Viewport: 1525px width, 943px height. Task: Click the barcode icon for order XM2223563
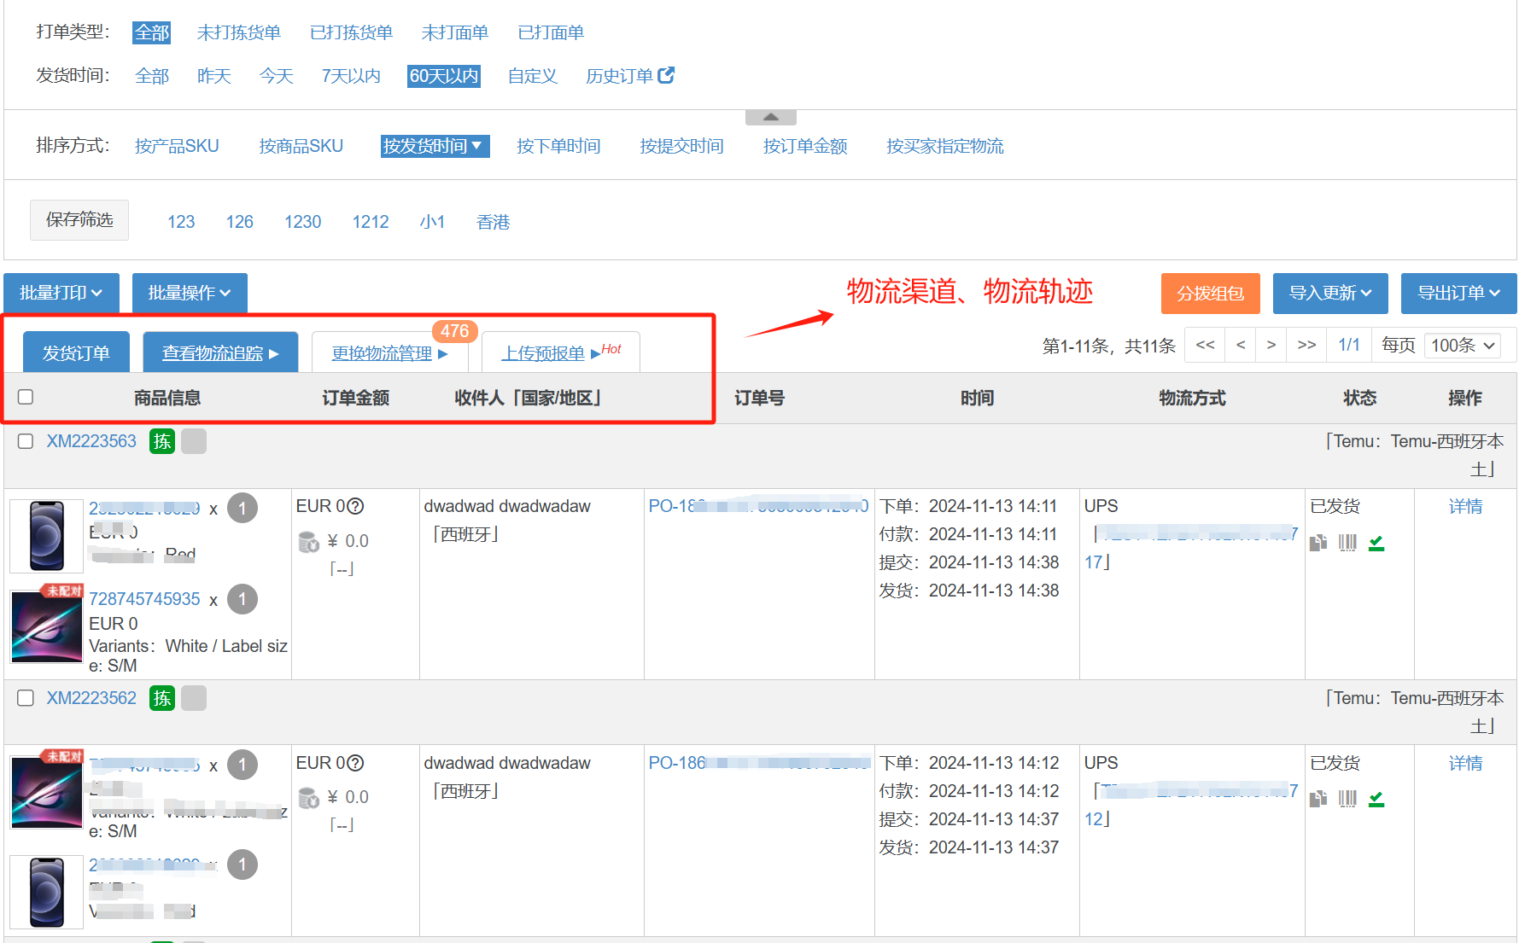pos(1348,542)
